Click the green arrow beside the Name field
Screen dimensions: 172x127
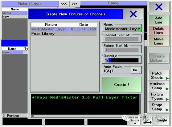pos(139,29)
